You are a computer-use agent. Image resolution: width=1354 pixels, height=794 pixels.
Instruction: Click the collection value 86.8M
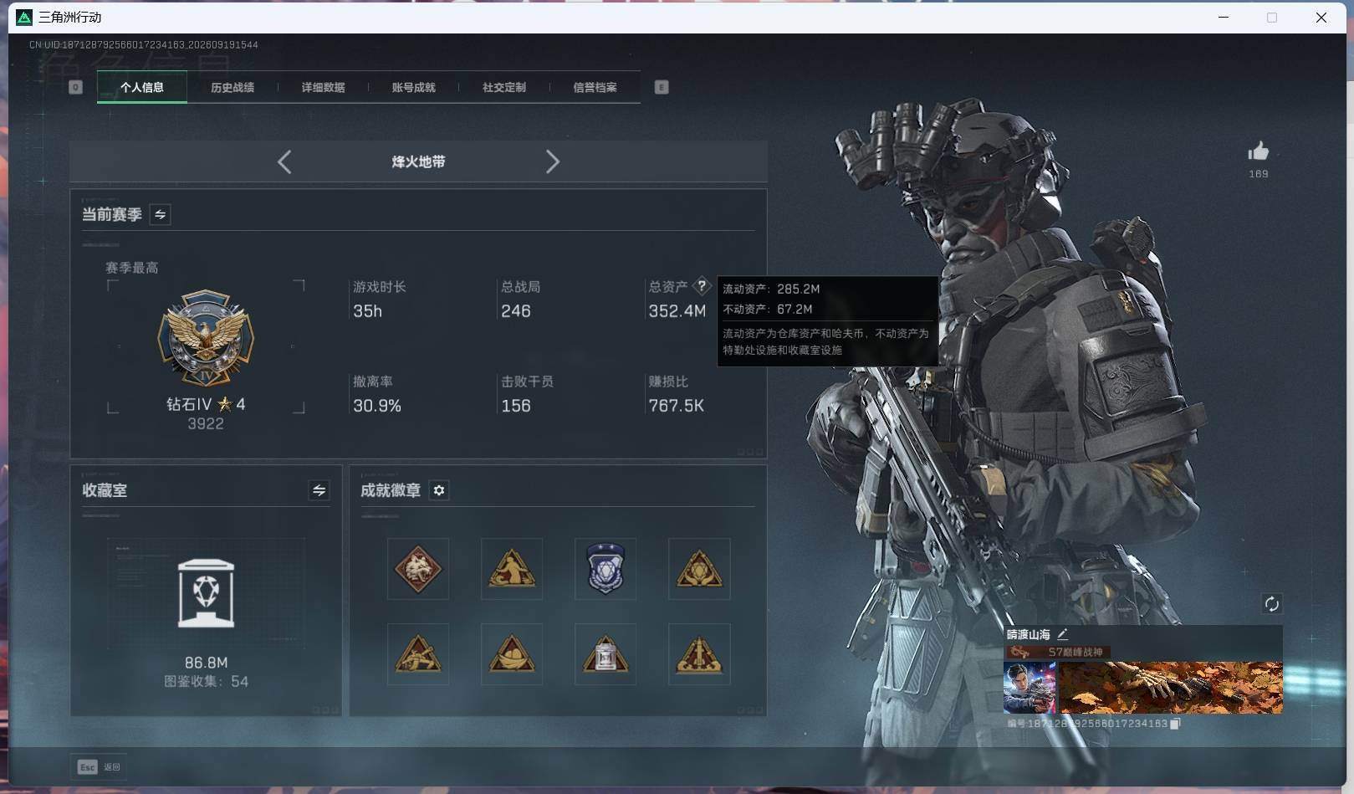point(206,663)
